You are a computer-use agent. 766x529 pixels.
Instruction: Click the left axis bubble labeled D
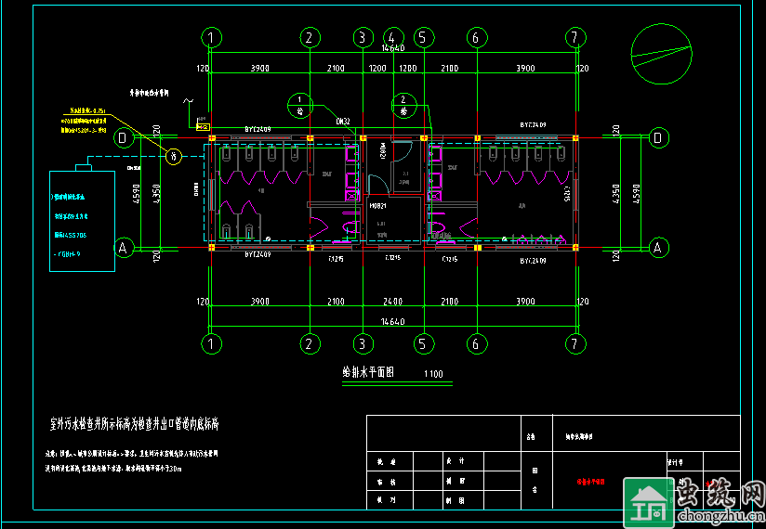[x=122, y=137]
